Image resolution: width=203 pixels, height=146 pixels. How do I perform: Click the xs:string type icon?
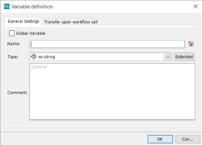point(34,57)
